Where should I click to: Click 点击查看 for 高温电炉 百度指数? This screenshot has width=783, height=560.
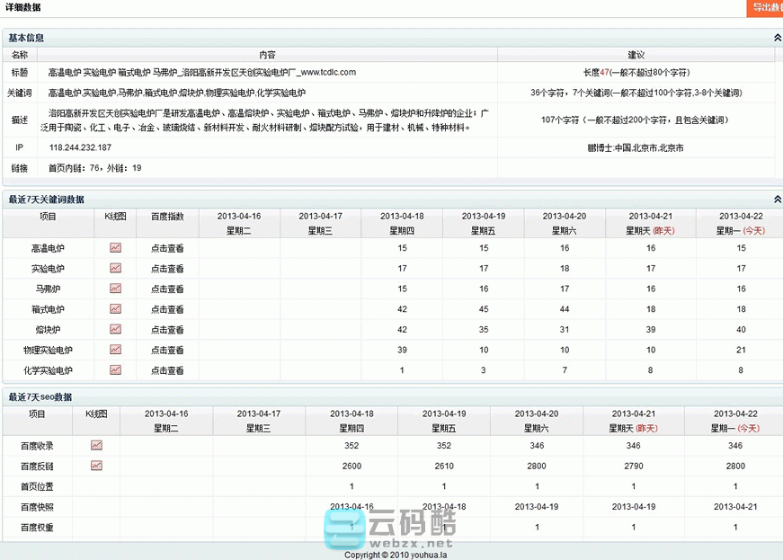pos(166,248)
